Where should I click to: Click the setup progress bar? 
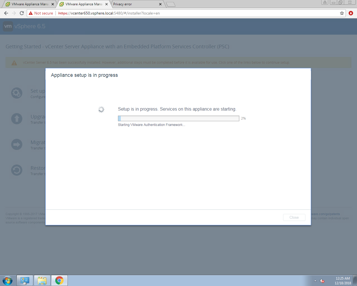coord(178,118)
